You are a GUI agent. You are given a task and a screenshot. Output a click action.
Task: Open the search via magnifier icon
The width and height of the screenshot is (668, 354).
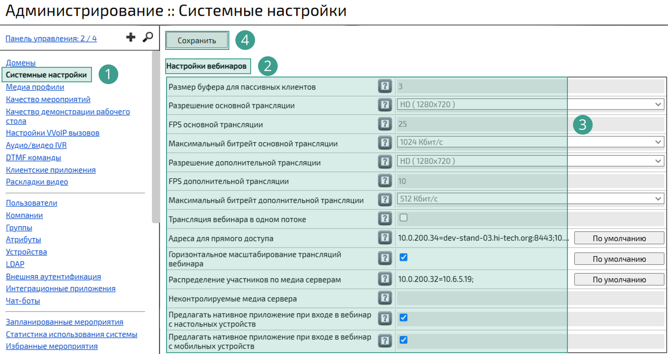(148, 37)
